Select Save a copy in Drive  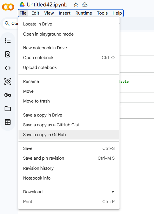click(x=69, y=115)
